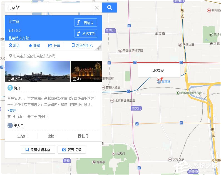Click the 北京站 火车站 category text
The image size is (221, 175).
[19, 38]
